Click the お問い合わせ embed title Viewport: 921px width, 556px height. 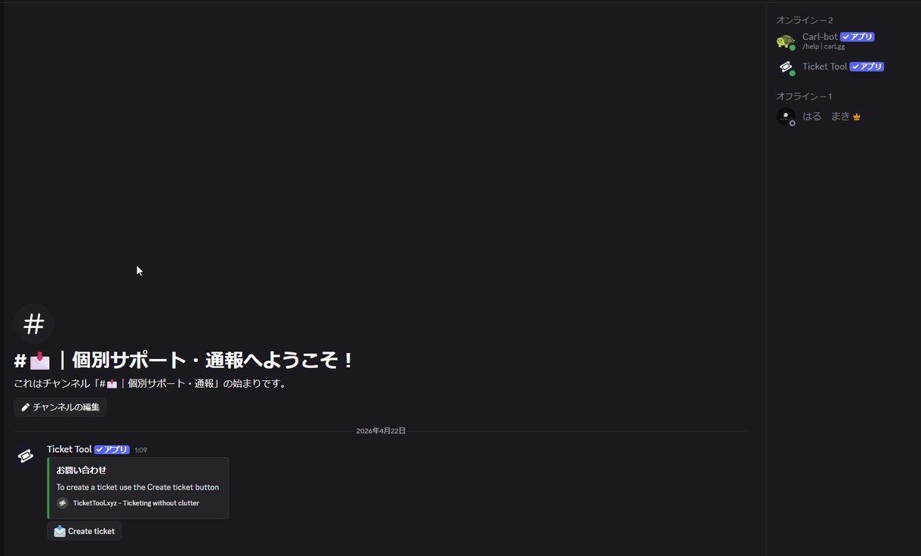(82, 470)
